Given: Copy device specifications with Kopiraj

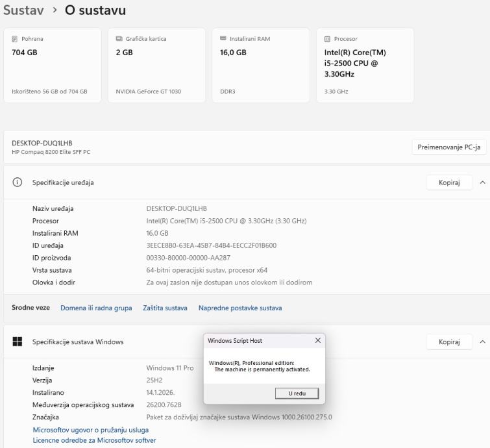Looking at the screenshot, I should coord(449,182).
